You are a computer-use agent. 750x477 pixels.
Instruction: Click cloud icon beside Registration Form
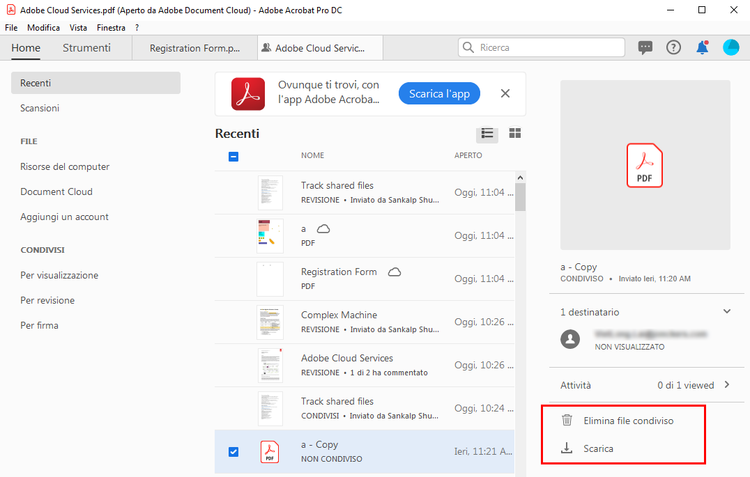tap(394, 272)
